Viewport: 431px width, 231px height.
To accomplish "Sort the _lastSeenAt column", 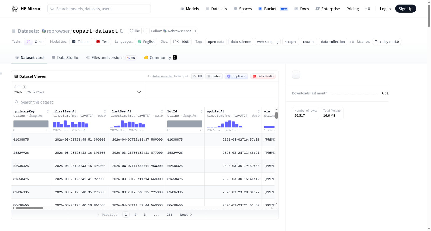I will click(x=162, y=111).
